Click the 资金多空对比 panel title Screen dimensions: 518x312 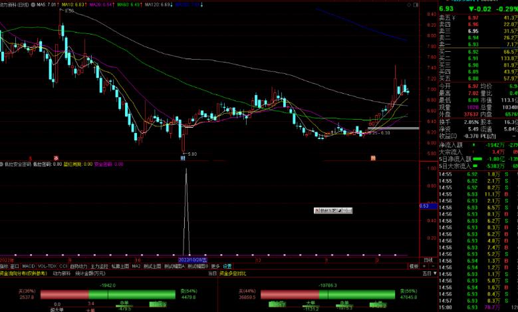click(x=233, y=273)
